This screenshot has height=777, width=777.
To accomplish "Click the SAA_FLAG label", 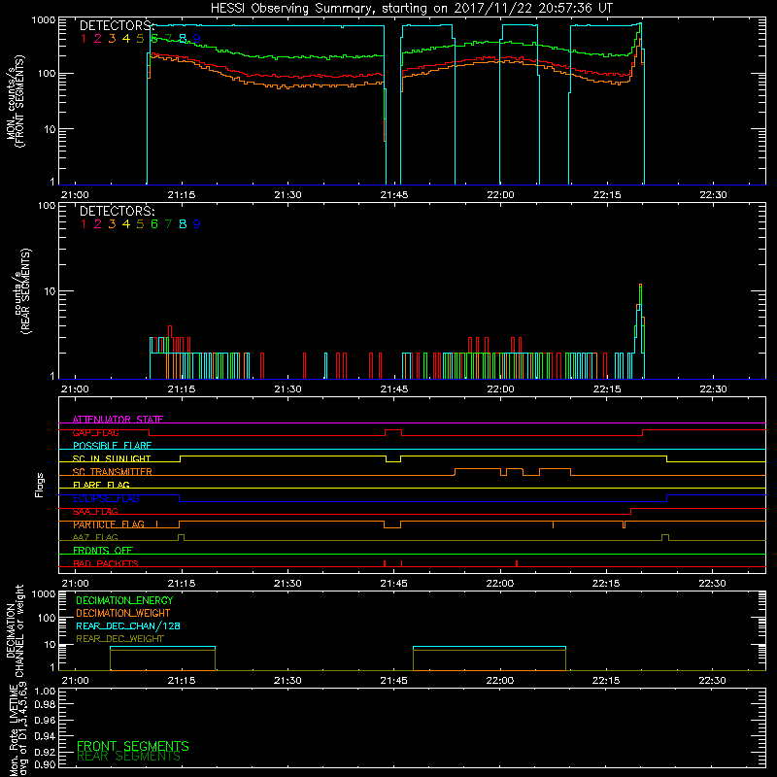I will click(x=95, y=512).
